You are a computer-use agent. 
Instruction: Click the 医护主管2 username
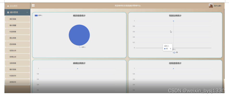218,6
